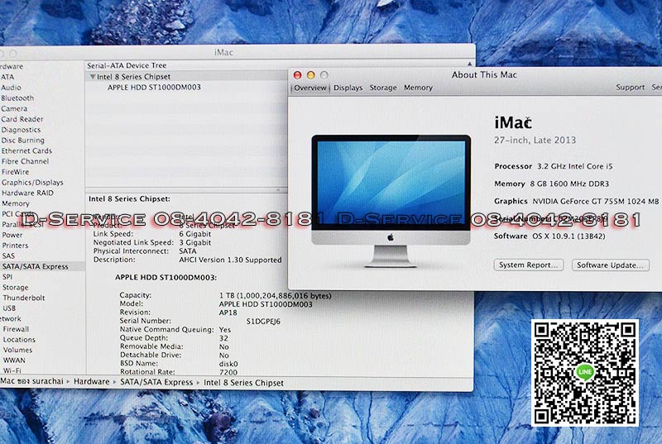Viewport: 662px width, 444px height.
Task: Click the OS X 10.9.1 (13B42) version text
Action: [568, 236]
